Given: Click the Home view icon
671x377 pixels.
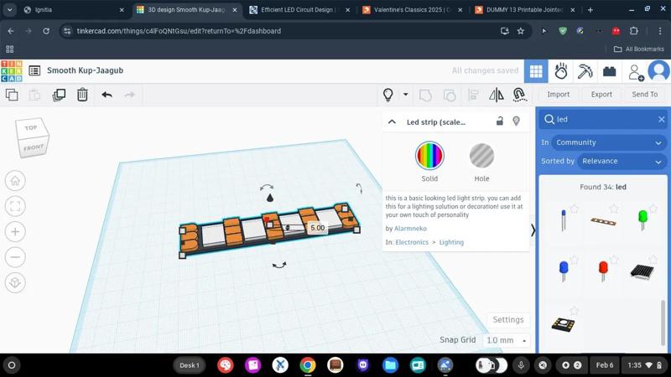Looking at the screenshot, I should pyautogui.click(x=15, y=181).
